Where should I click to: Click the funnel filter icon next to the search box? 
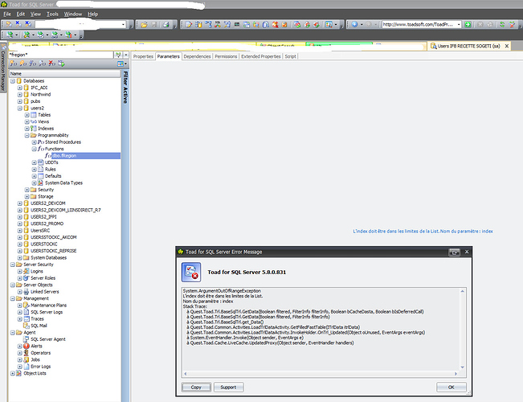pyautogui.click(x=118, y=55)
